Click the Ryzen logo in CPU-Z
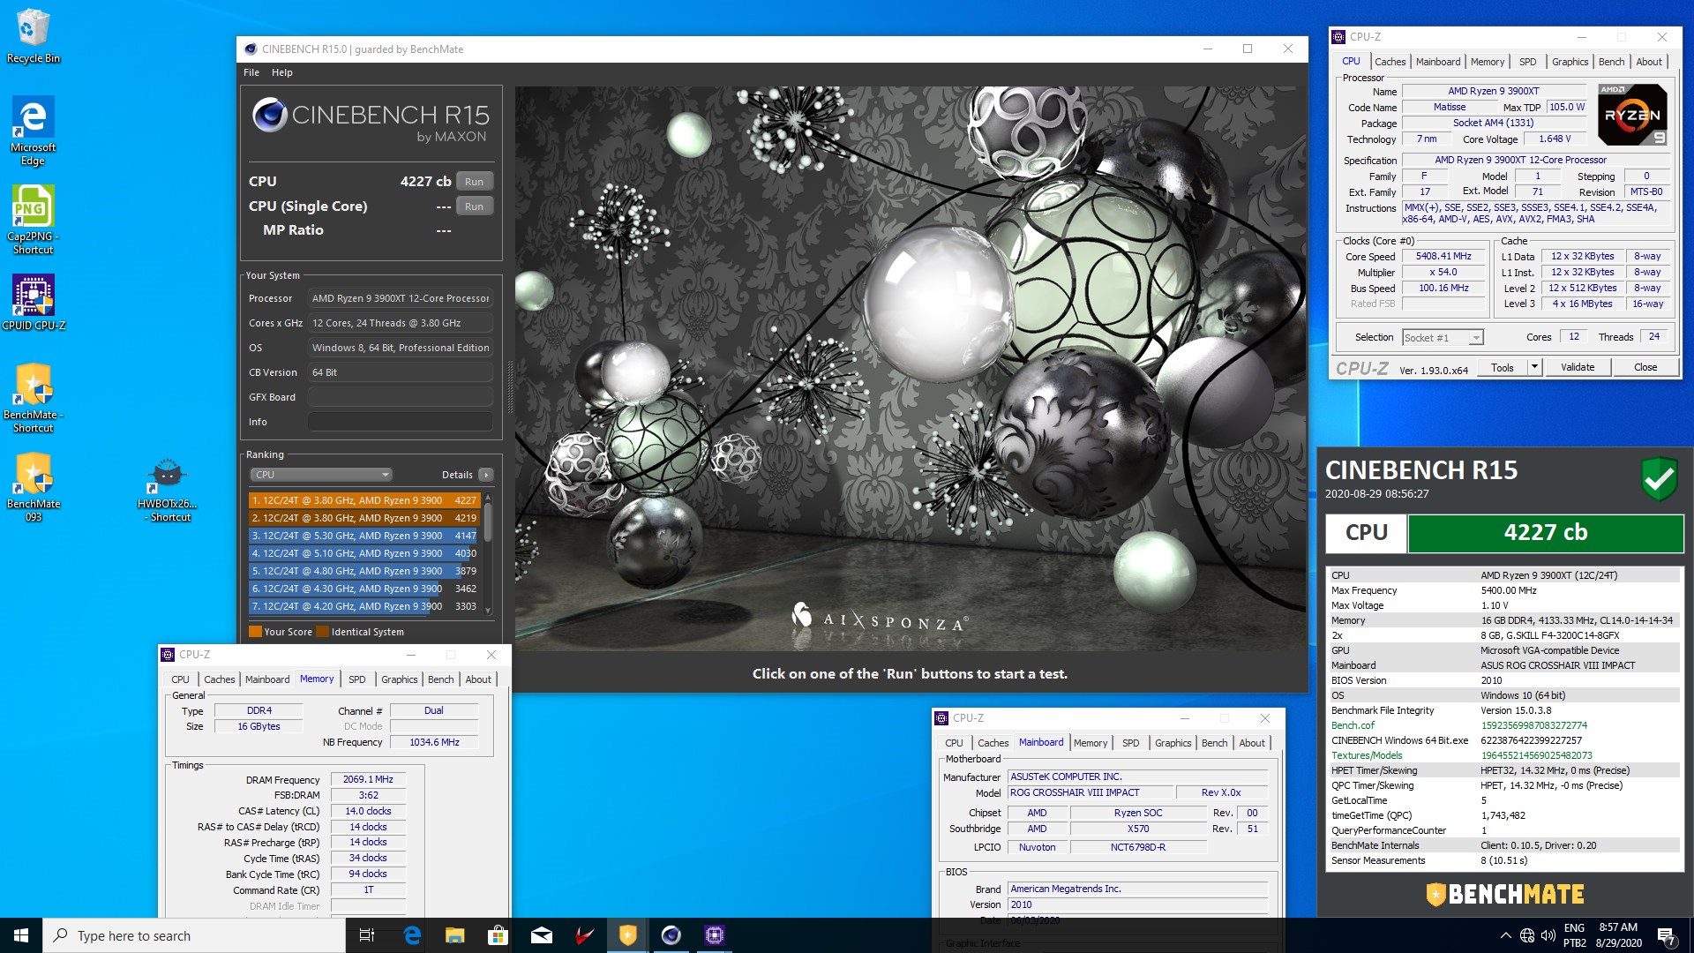 point(1632,115)
